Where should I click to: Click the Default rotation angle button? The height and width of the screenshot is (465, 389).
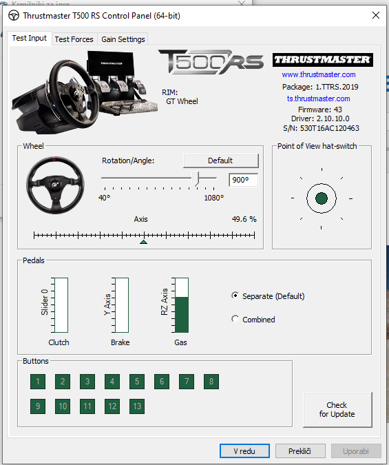(x=220, y=161)
